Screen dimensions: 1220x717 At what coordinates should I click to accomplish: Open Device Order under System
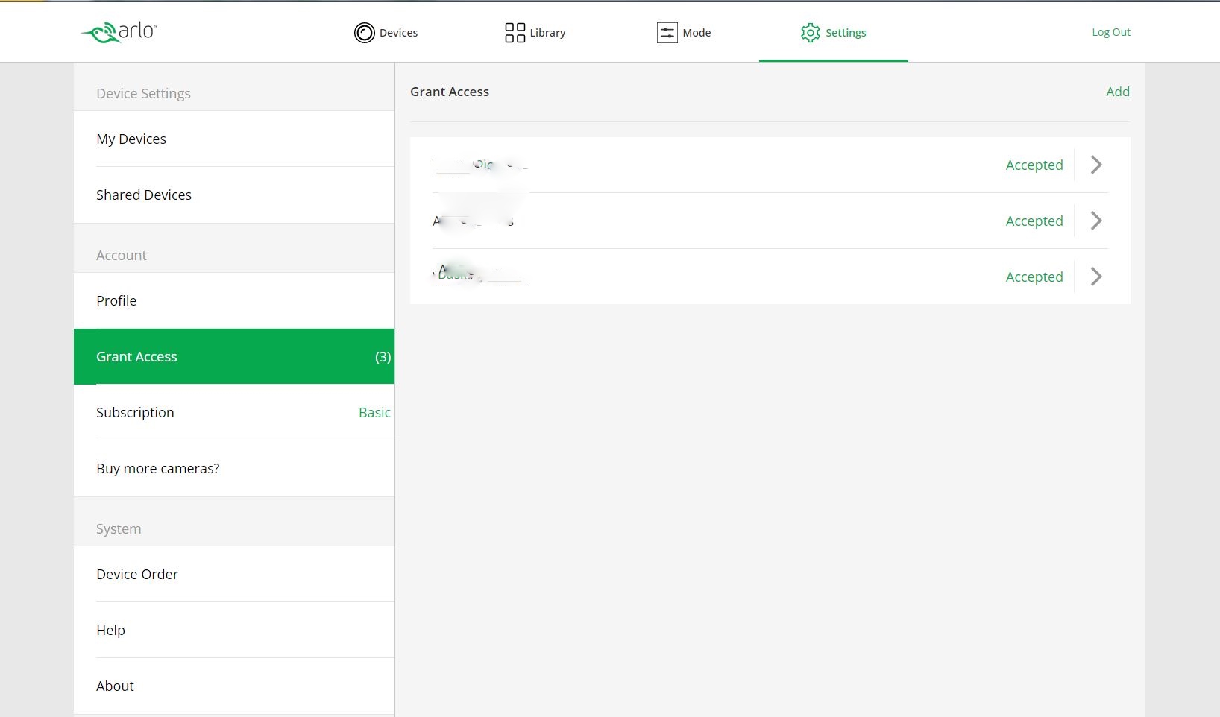[x=137, y=575]
